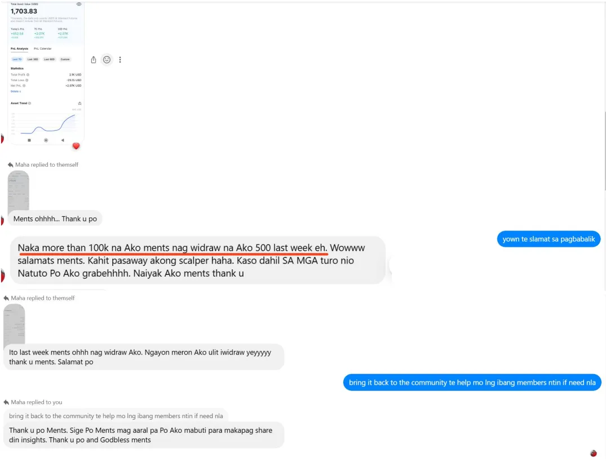Toggle the eye icon beside Total Asset Value
The image size is (606, 462).
(79, 5)
